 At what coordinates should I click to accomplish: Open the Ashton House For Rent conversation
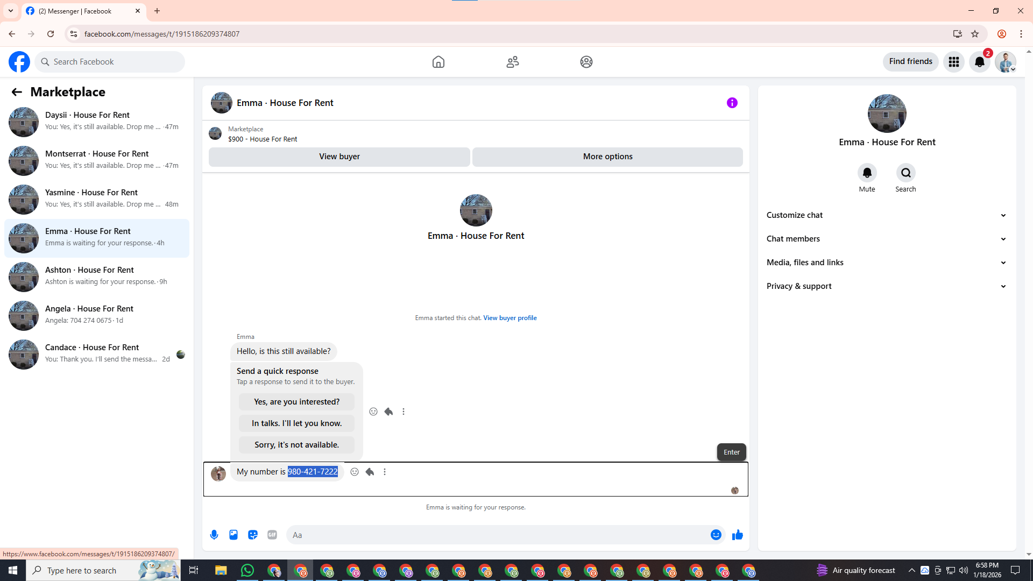97,277
